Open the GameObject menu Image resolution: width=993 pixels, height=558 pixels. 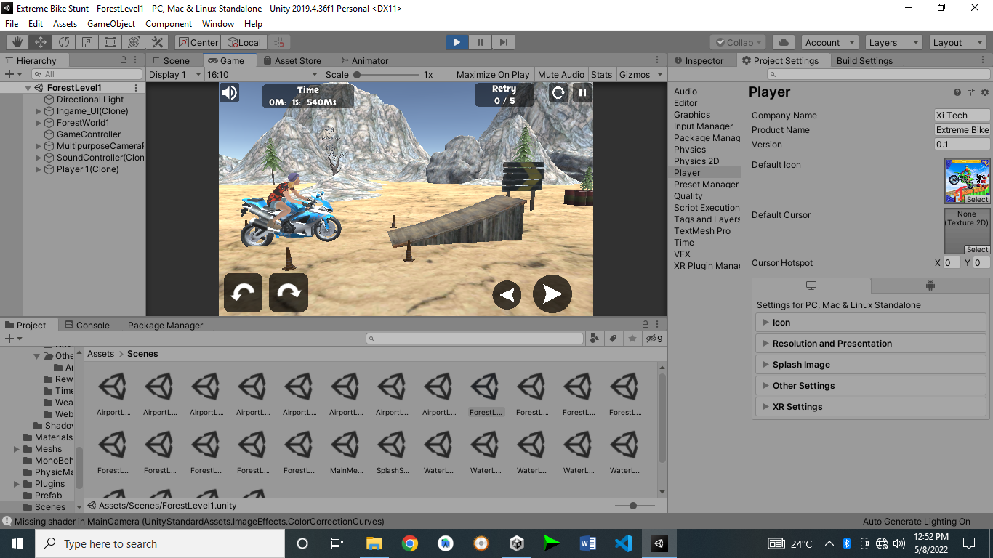tap(110, 23)
